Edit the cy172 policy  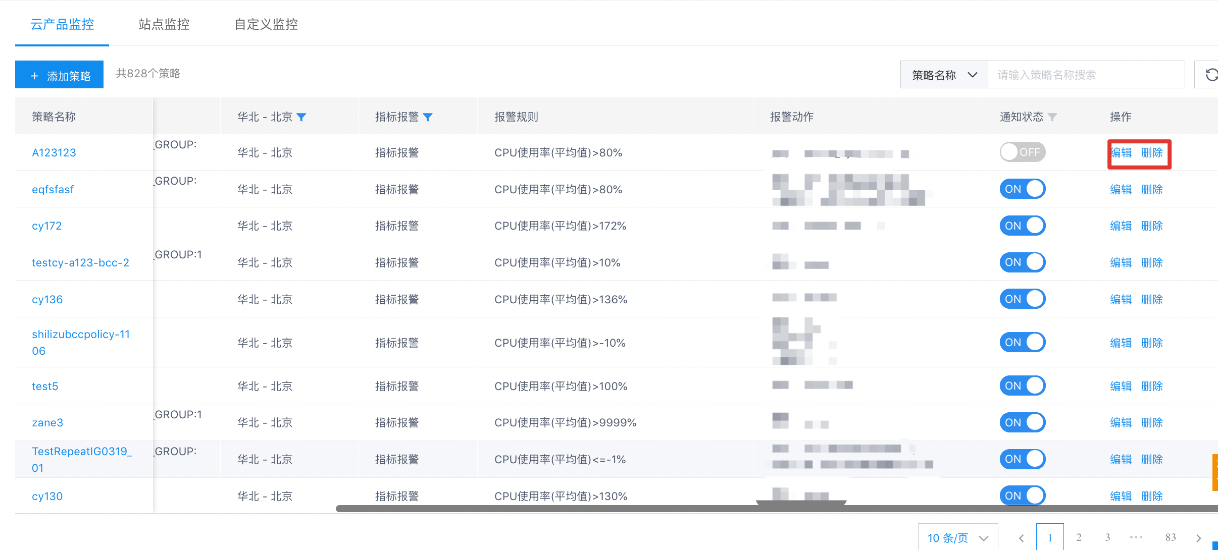[x=1121, y=226]
